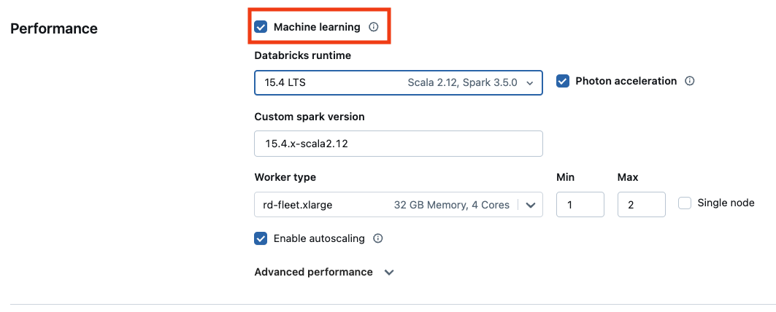Click the info icon next to Enable autoscaling
The height and width of the screenshot is (312, 776).
coord(378,238)
